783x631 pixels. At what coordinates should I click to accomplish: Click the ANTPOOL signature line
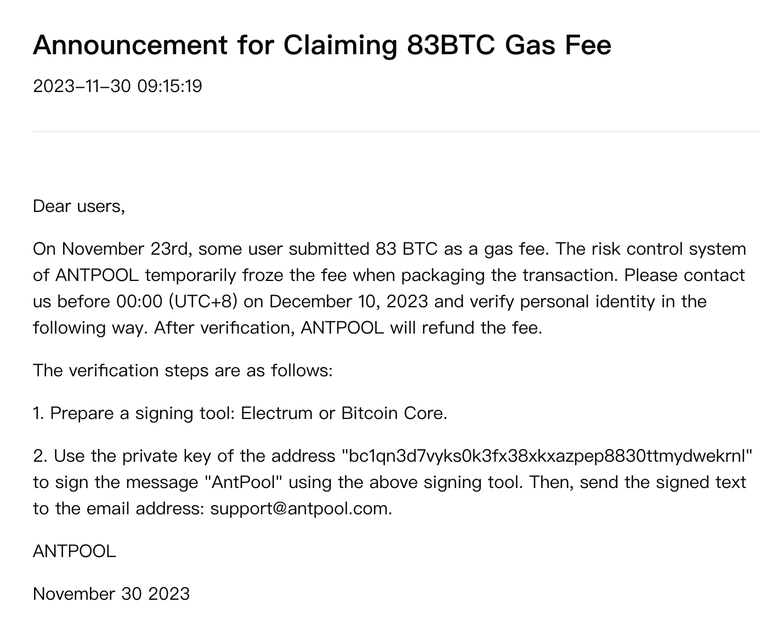(75, 551)
